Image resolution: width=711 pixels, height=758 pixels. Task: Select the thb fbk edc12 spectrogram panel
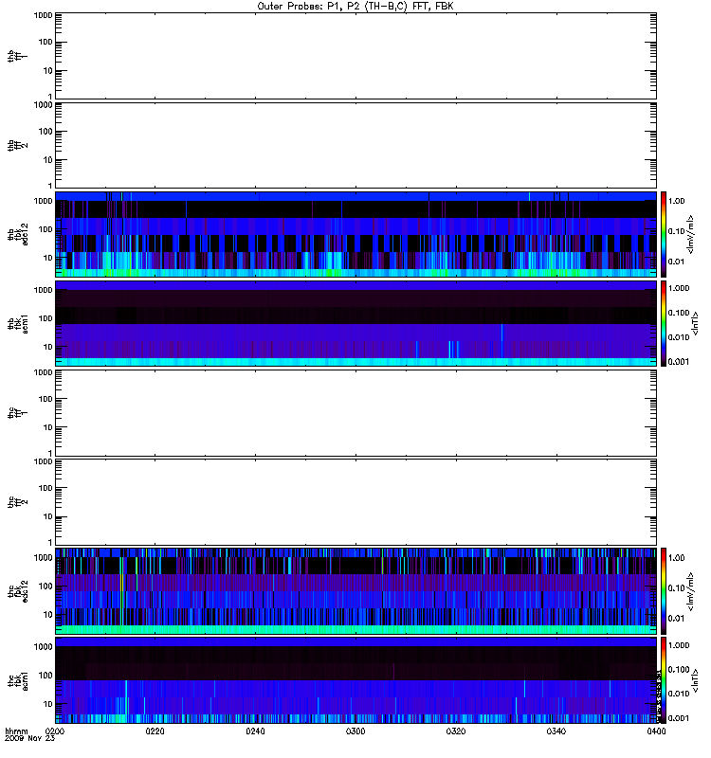tap(355, 234)
